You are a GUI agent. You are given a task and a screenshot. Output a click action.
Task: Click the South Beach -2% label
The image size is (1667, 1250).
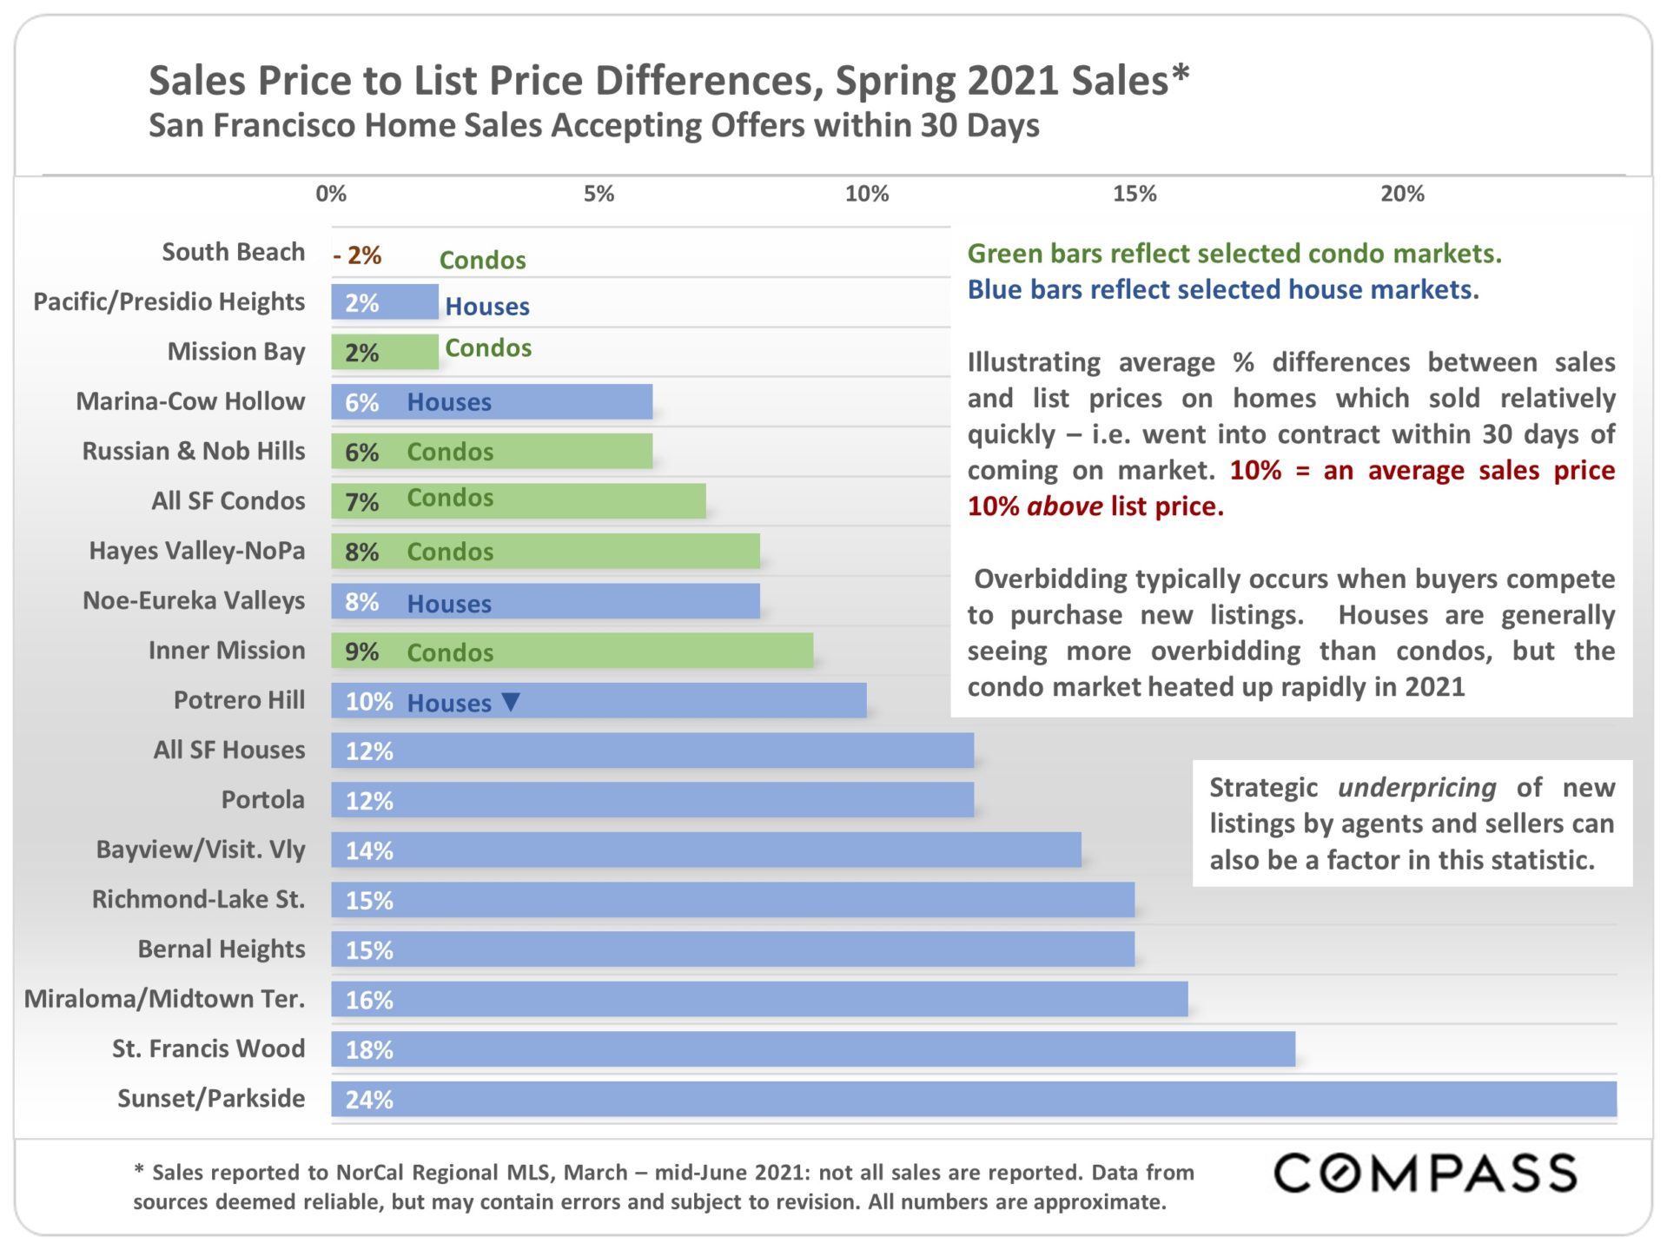pos(358,255)
